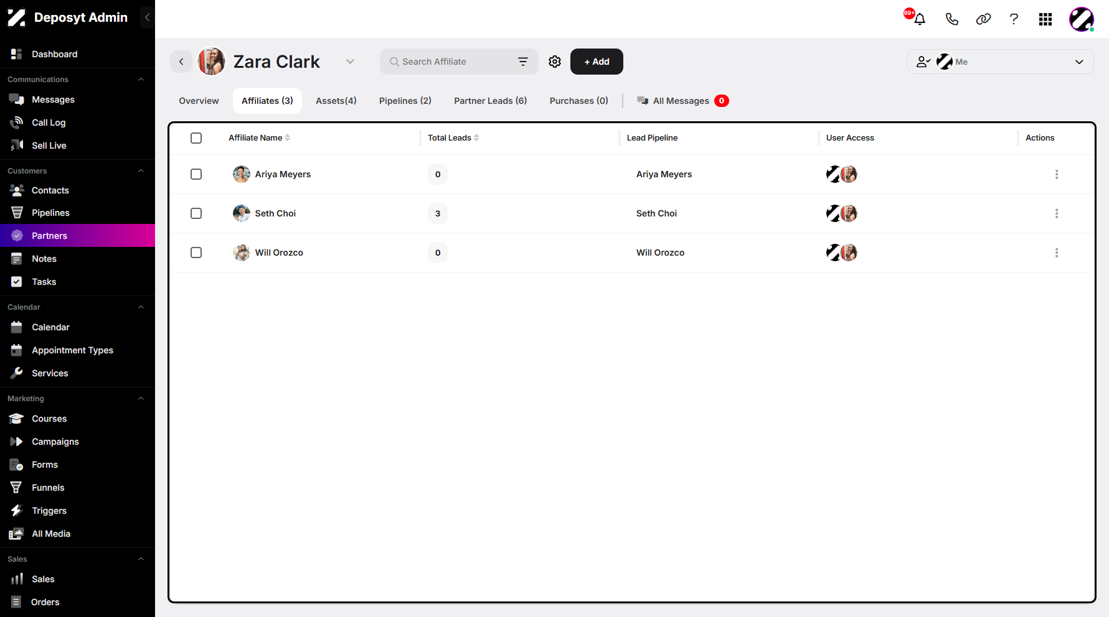Open Ariya Meyers affiliate name
This screenshot has width=1109, height=617.
tap(283, 174)
